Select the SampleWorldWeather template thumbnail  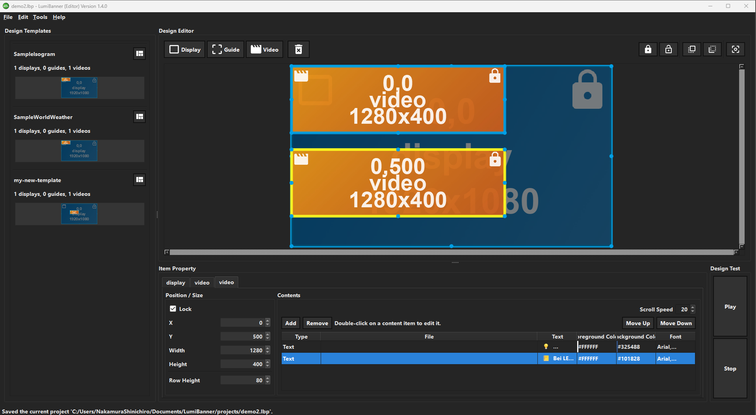tap(79, 151)
